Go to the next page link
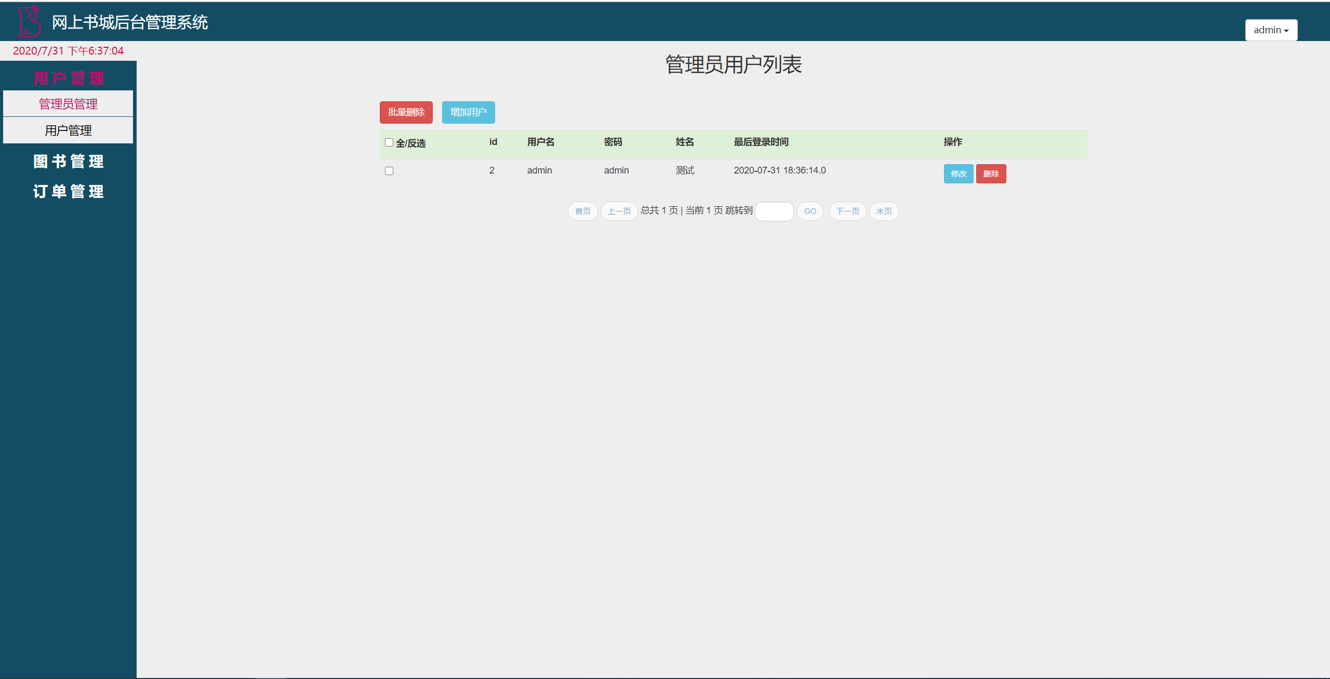Screen dimensions: 1330x679 click(x=847, y=211)
